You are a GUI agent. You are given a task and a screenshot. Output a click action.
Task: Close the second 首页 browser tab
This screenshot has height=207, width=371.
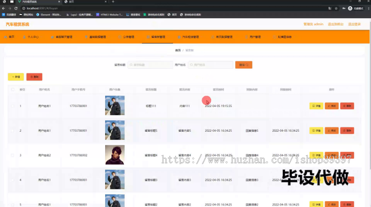point(106,2)
